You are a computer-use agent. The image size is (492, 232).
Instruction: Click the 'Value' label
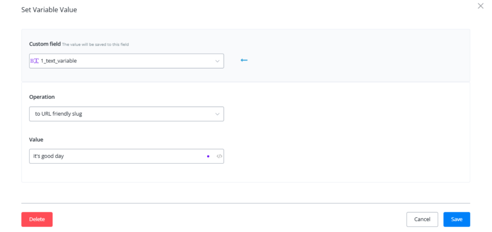[36, 139]
